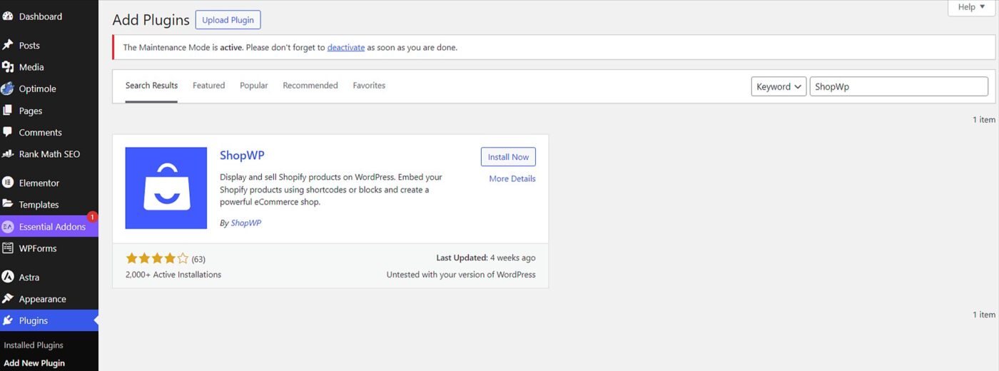Image resolution: width=999 pixels, height=371 pixels.
Task: Click the ShopWP plugin title link
Action: 243,155
